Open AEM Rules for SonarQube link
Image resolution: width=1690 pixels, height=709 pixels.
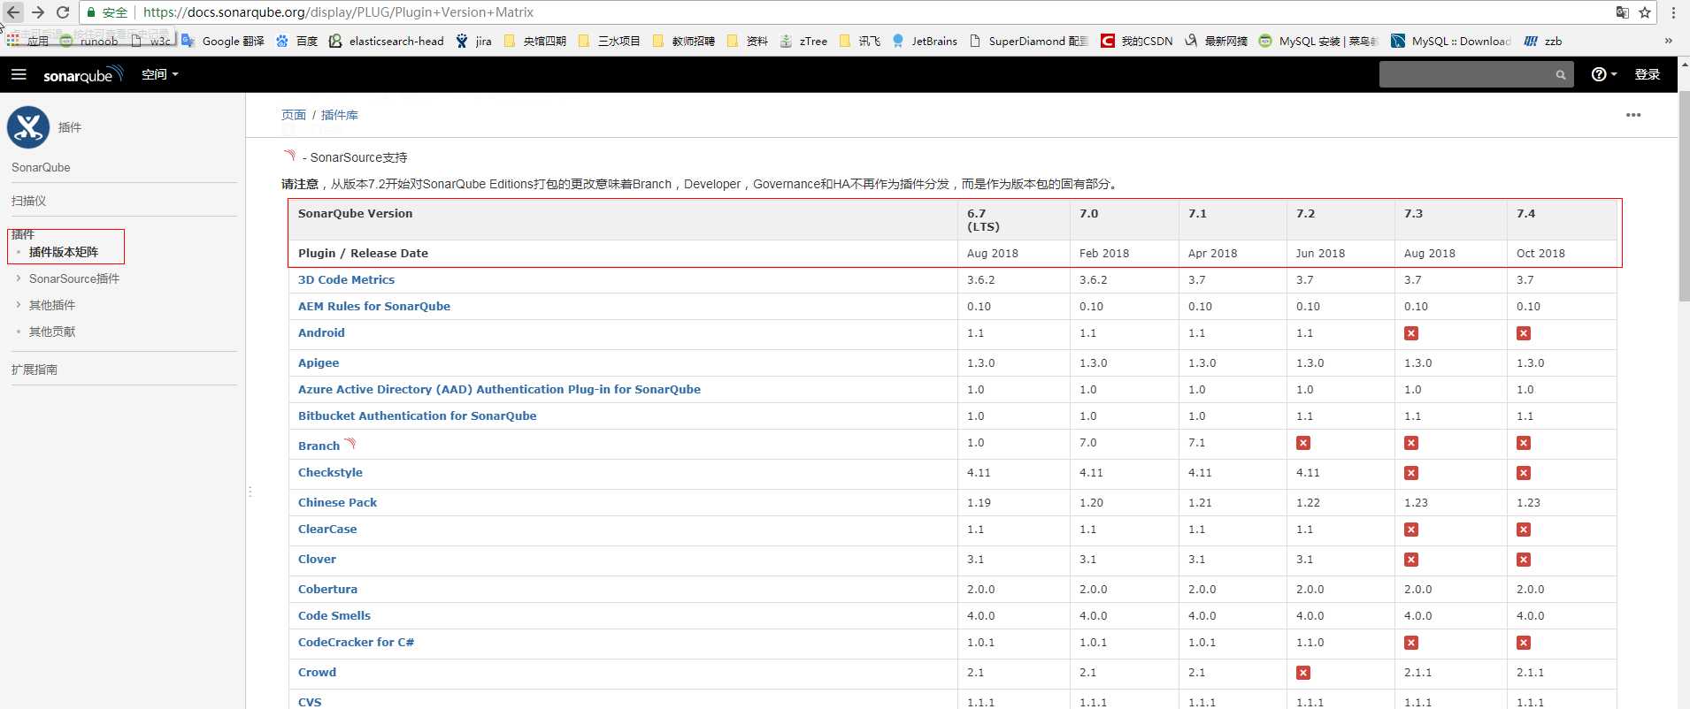point(374,306)
